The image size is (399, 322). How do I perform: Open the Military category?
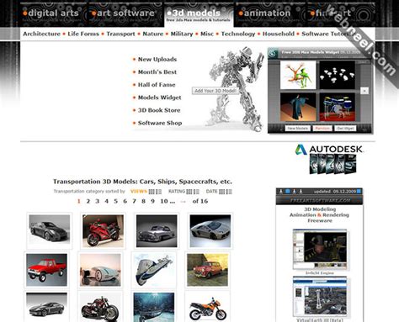coord(182,34)
